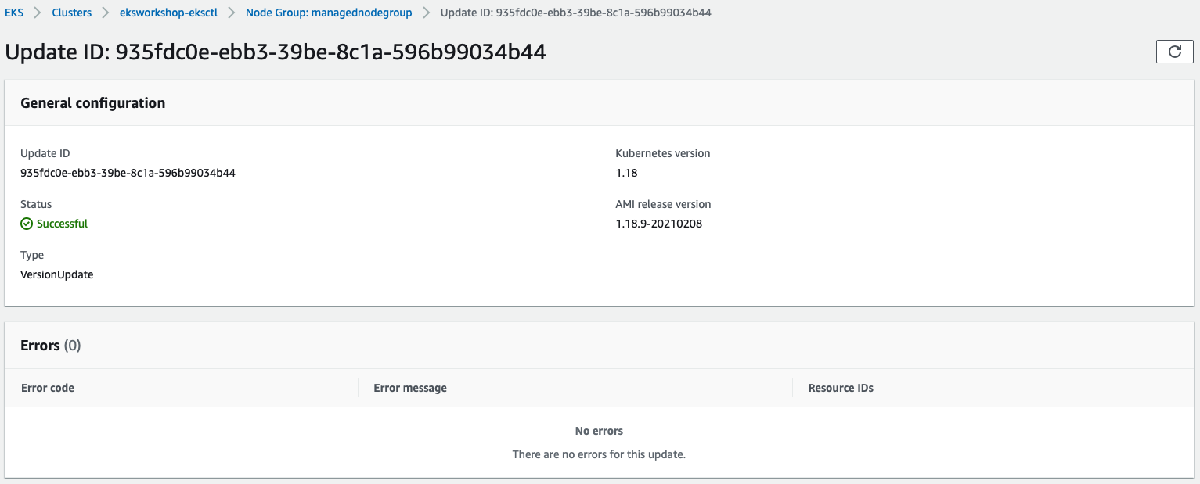
Task: Select the Error message column header
Action: coord(410,388)
